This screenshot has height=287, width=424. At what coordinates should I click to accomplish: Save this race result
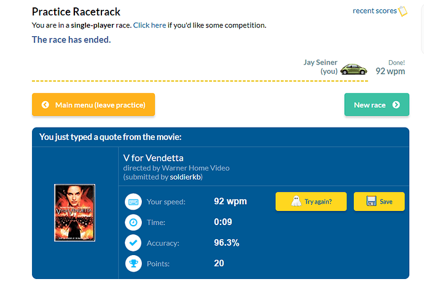pos(379,202)
